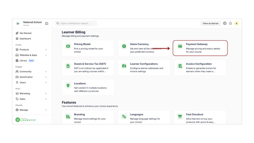Open the notifications bell icon

[230, 23]
